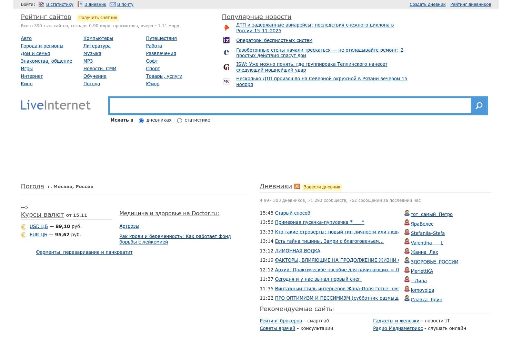Click the avatar icon next to MerlettKA
Viewport: 512px width, 341px height.
[406, 270]
